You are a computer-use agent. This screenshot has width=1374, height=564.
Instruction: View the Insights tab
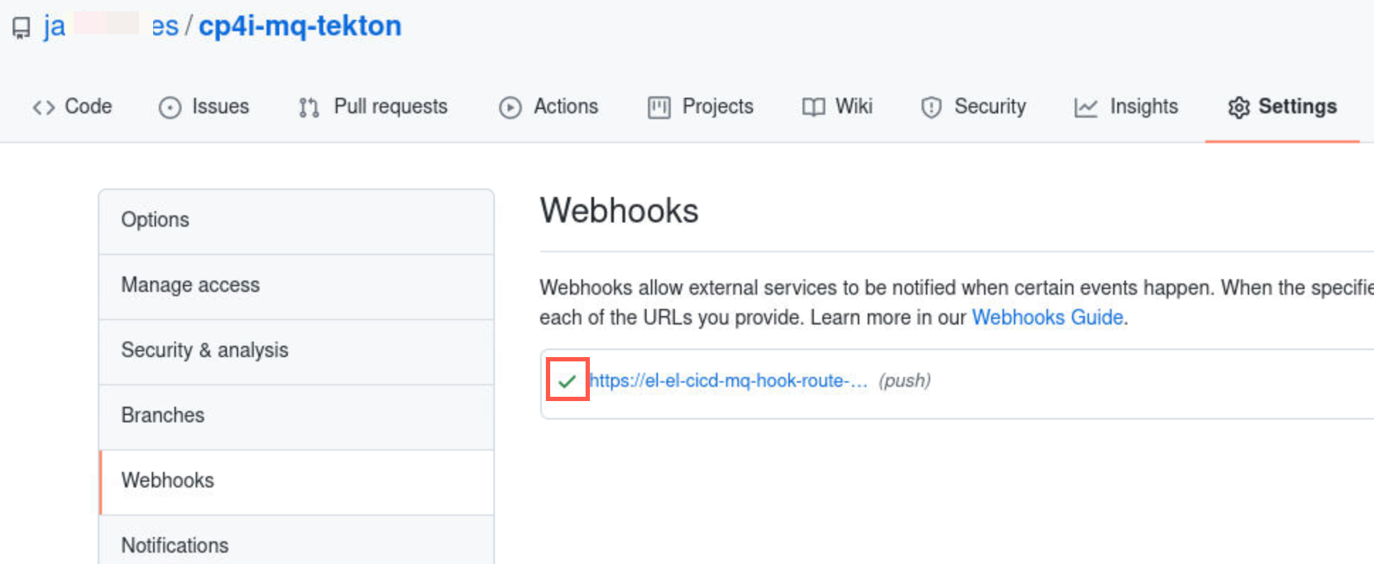[1126, 106]
